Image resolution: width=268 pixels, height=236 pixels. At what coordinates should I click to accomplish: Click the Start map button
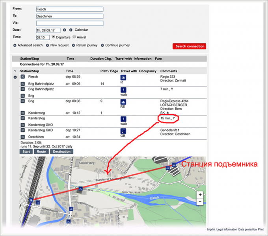pos(26,151)
